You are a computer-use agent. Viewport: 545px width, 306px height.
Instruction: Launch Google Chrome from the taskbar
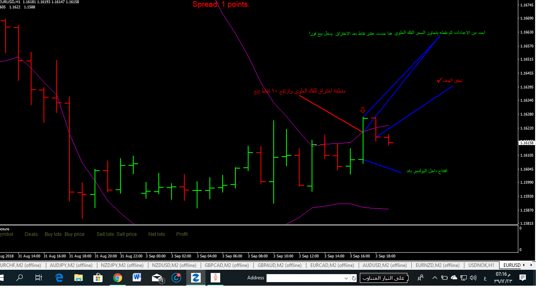click(117, 278)
